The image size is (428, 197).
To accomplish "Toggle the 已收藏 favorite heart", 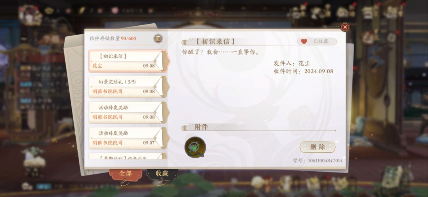I will coord(317,42).
